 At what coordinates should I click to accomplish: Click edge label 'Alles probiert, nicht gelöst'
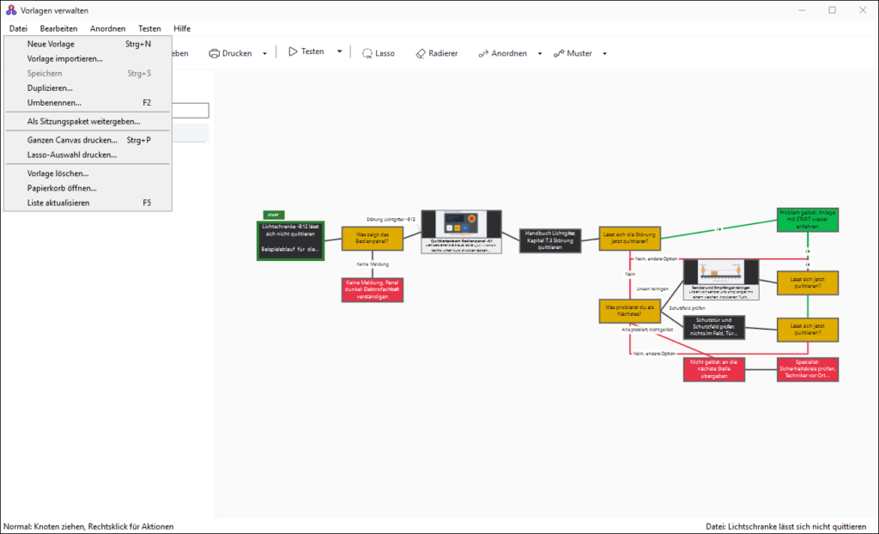pos(647,330)
